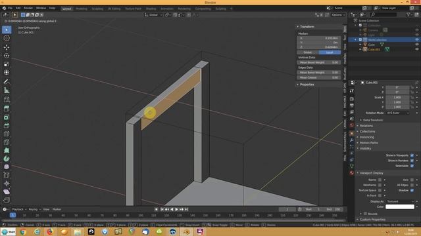Viewport: 421px width, 236px height.
Task: Play the timeline animation
Action: point(176,209)
